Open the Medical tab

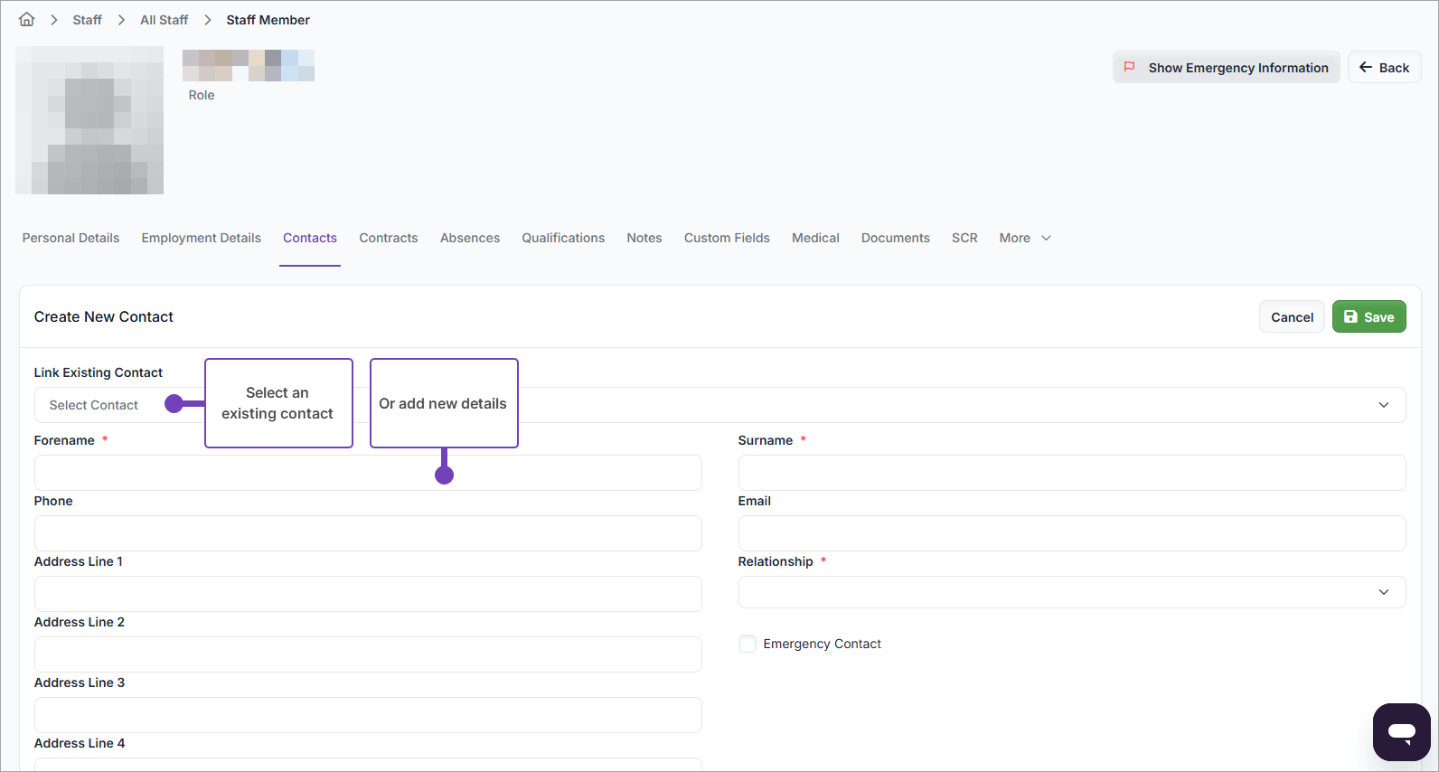[814, 238]
